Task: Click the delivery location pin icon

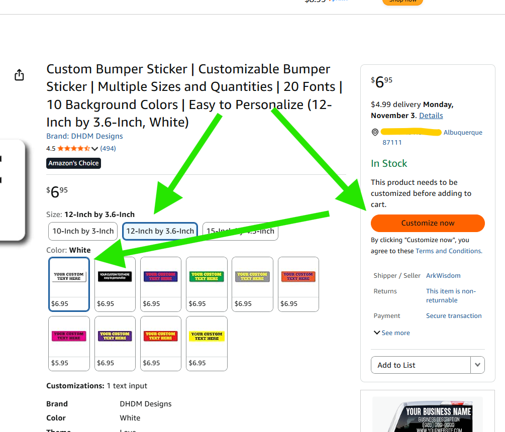Action: coord(374,133)
